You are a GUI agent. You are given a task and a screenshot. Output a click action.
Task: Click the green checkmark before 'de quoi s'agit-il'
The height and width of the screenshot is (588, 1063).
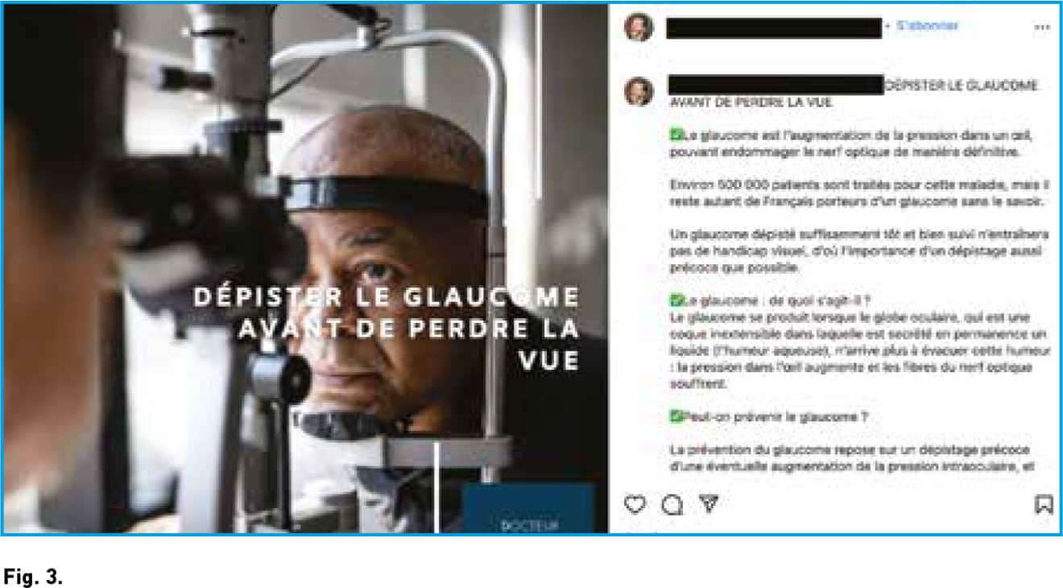click(x=675, y=300)
